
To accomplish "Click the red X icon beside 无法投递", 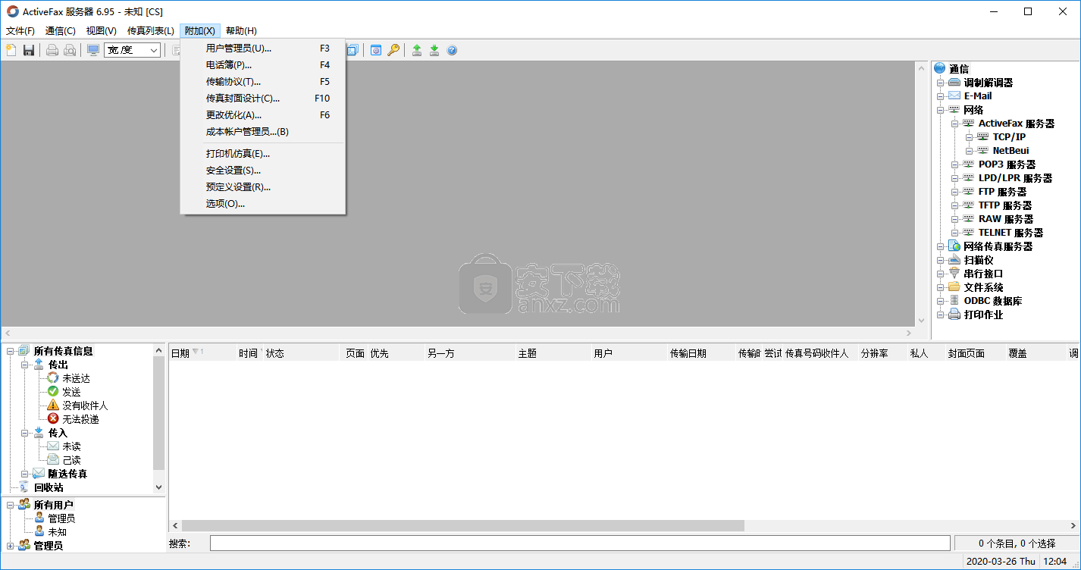I will pyautogui.click(x=53, y=419).
